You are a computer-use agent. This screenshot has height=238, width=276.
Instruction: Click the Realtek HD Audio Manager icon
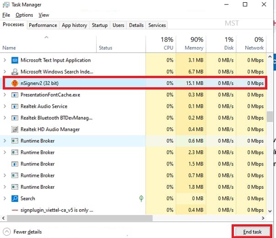[x=15, y=129]
